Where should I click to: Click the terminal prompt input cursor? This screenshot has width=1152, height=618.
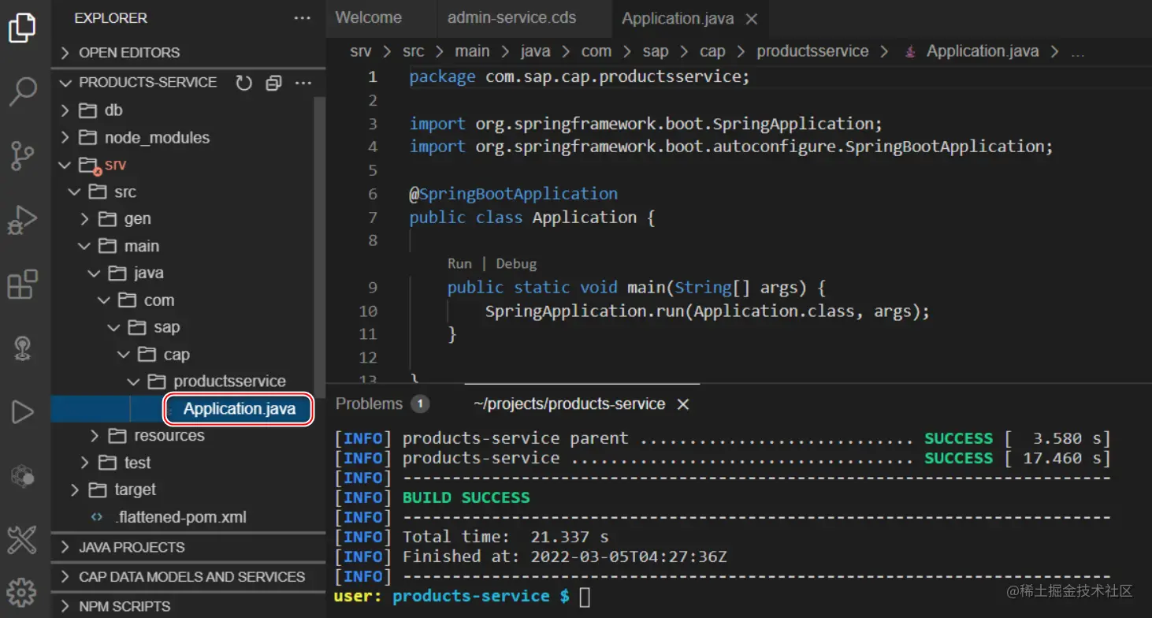(x=585, y=597)
